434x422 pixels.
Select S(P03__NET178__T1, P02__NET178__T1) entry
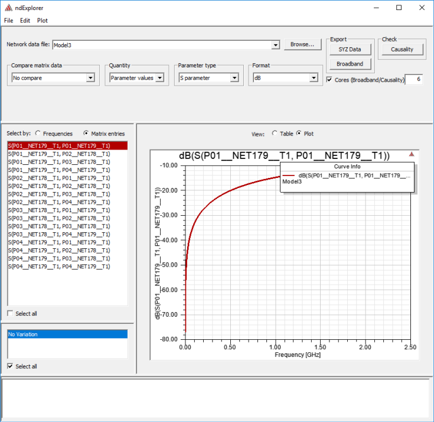(x=67, y=218)
